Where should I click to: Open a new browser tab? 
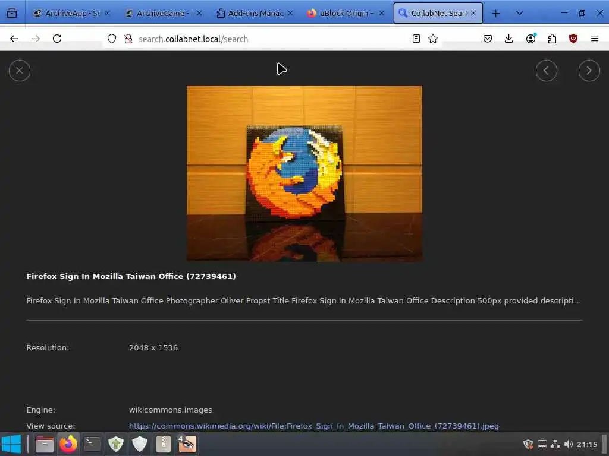(495, 14)
